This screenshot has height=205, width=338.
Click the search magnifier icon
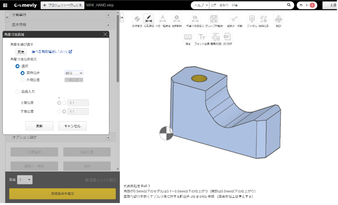coord(289,5)
